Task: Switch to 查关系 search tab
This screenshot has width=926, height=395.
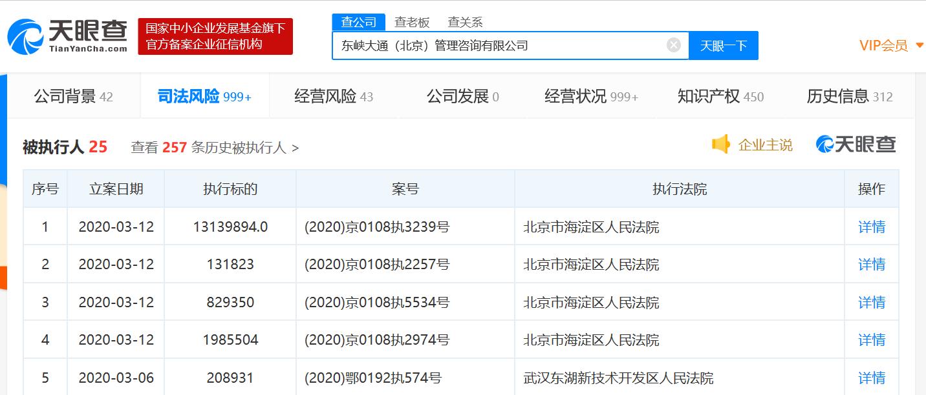Action: [465, 23]
